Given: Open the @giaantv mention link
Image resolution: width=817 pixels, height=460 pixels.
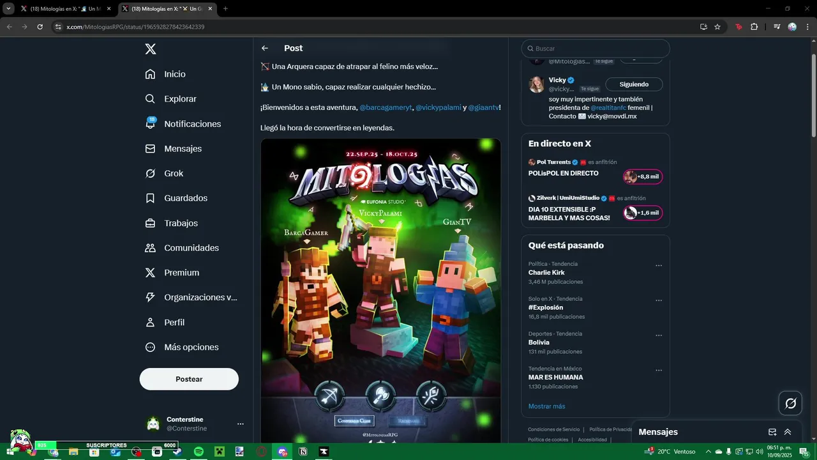Looking at the screenshot, I should [x=483, y=107].
